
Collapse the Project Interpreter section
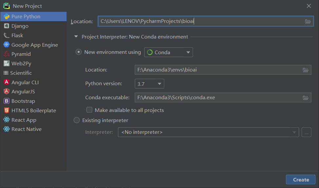[76, 37]
